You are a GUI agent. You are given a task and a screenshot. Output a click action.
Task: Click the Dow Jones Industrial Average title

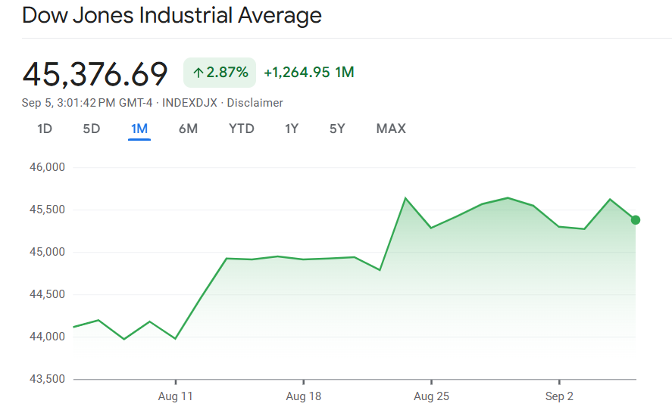tap(172, 15)
